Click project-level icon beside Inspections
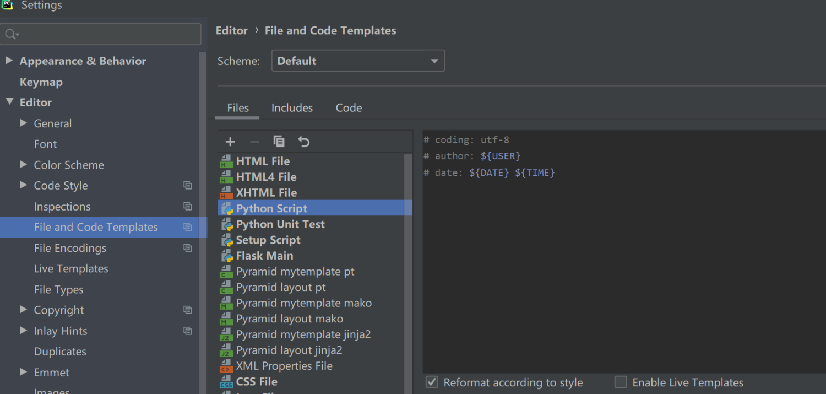The height and width of the screenshot is (394, 826). click(188, 207)
